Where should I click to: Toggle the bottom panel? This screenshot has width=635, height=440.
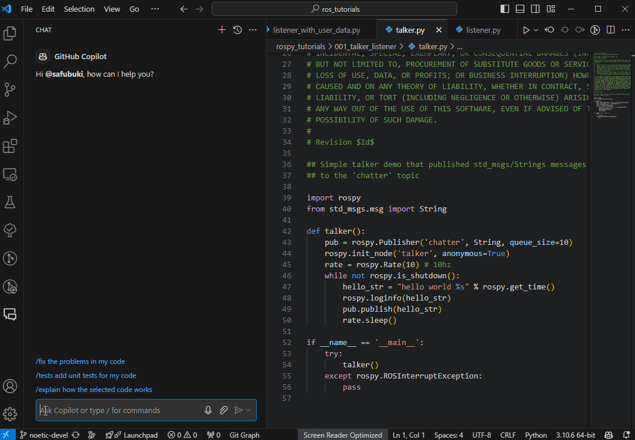[x=520, y=9]
